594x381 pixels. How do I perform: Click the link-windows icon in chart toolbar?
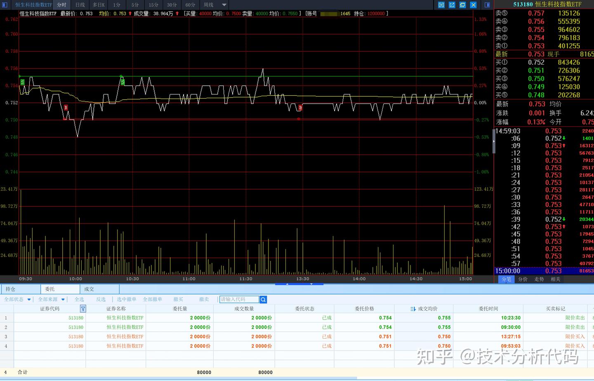pos(441,5)
